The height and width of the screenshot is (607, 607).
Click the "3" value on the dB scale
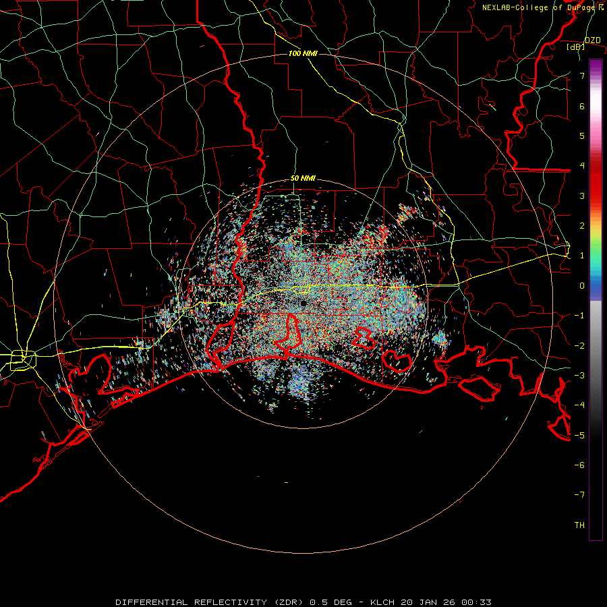point(582,196)
